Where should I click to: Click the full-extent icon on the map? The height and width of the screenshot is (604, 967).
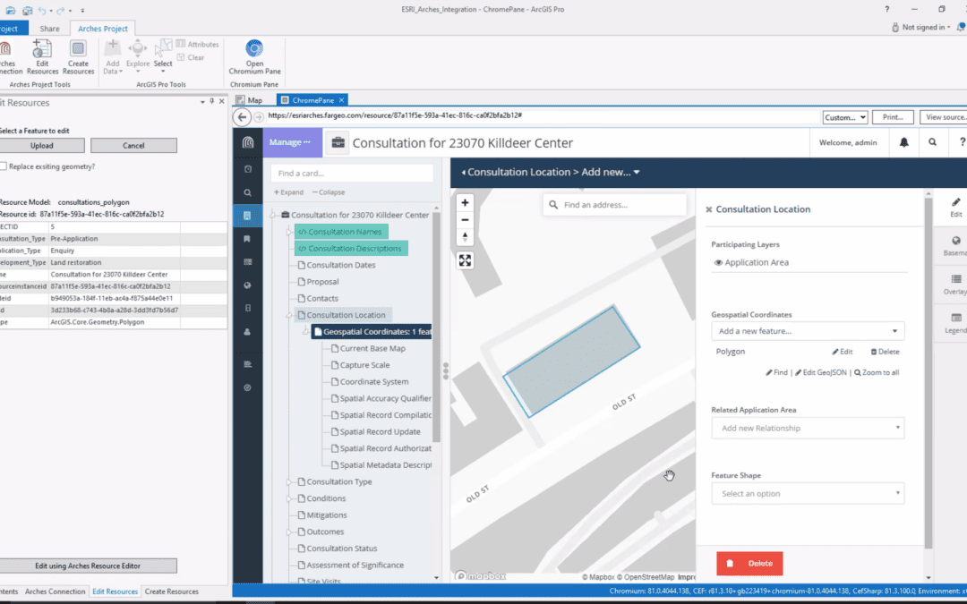[465, 260]
